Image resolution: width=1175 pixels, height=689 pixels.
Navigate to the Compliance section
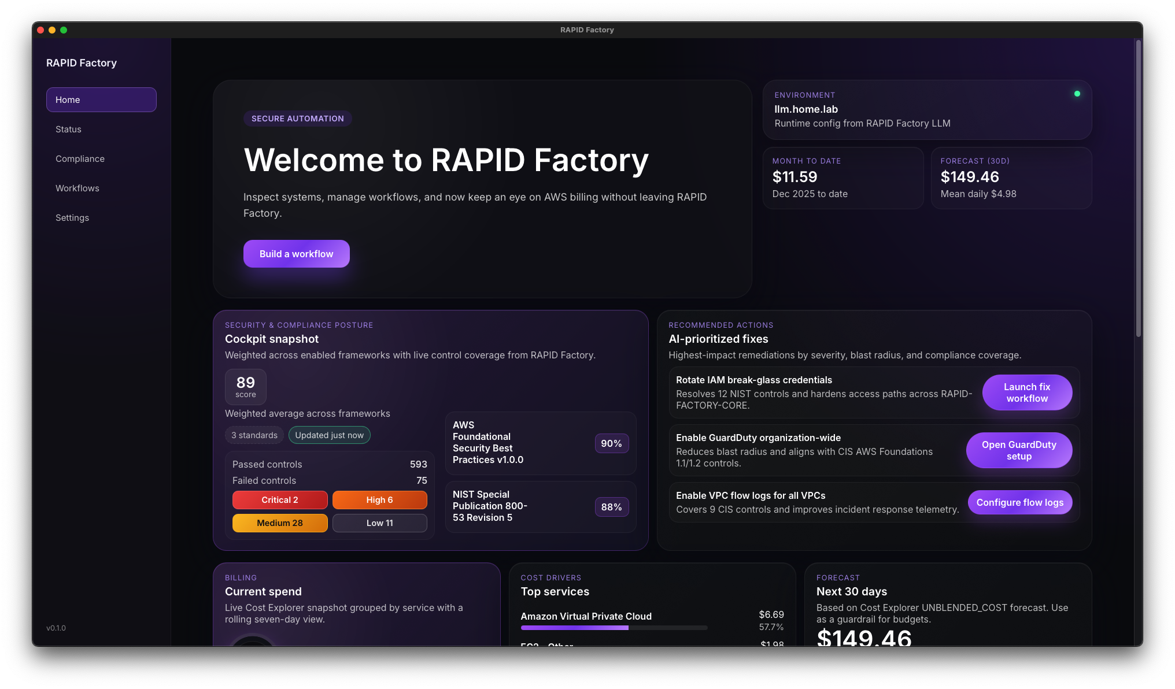coord(80,158)
